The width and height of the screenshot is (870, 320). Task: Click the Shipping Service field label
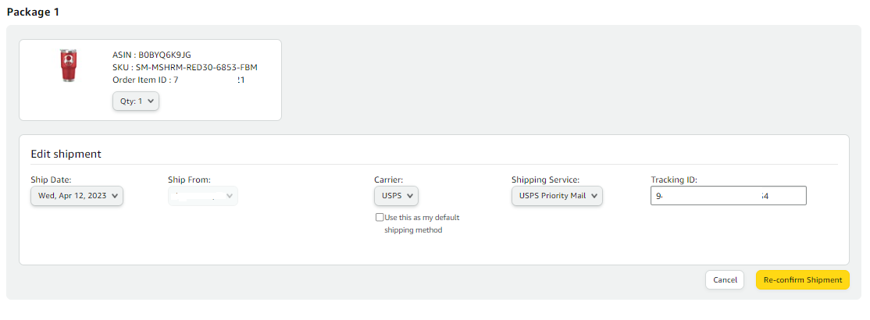click(545, 180)
